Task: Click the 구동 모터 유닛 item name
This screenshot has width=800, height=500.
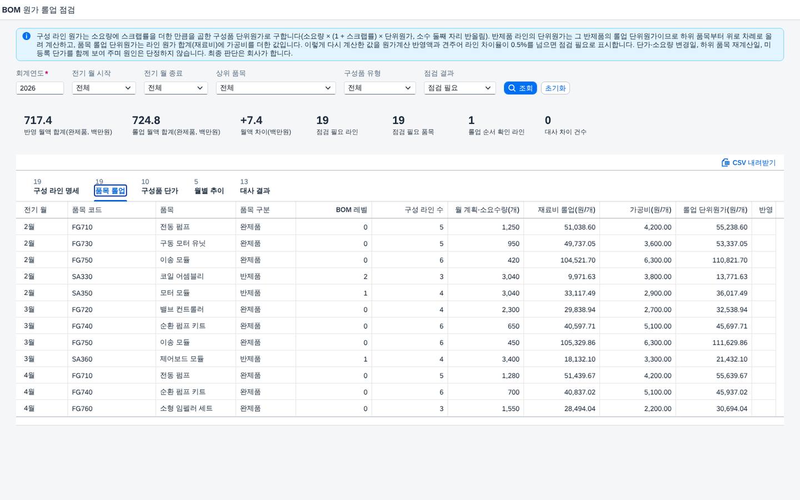Action: point(183,244)
